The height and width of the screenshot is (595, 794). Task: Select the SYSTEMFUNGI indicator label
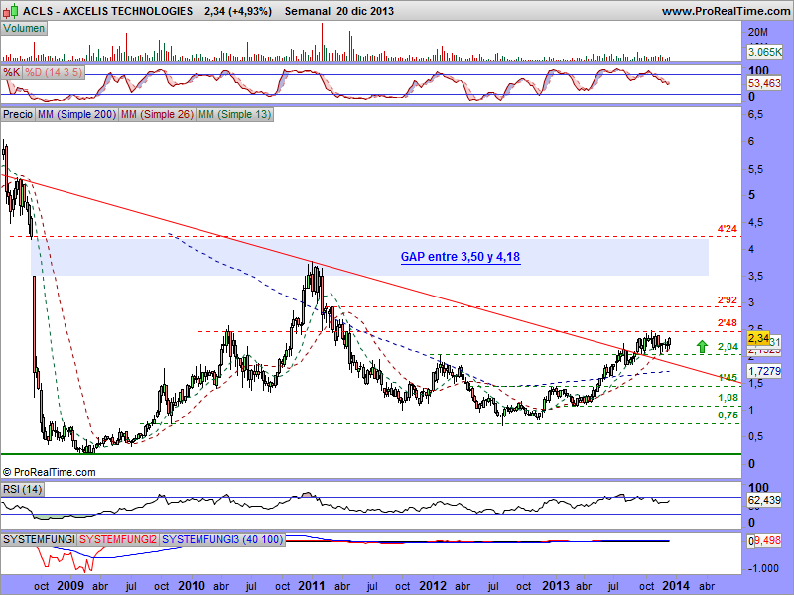pyautogui.click(x=39, y=539)
